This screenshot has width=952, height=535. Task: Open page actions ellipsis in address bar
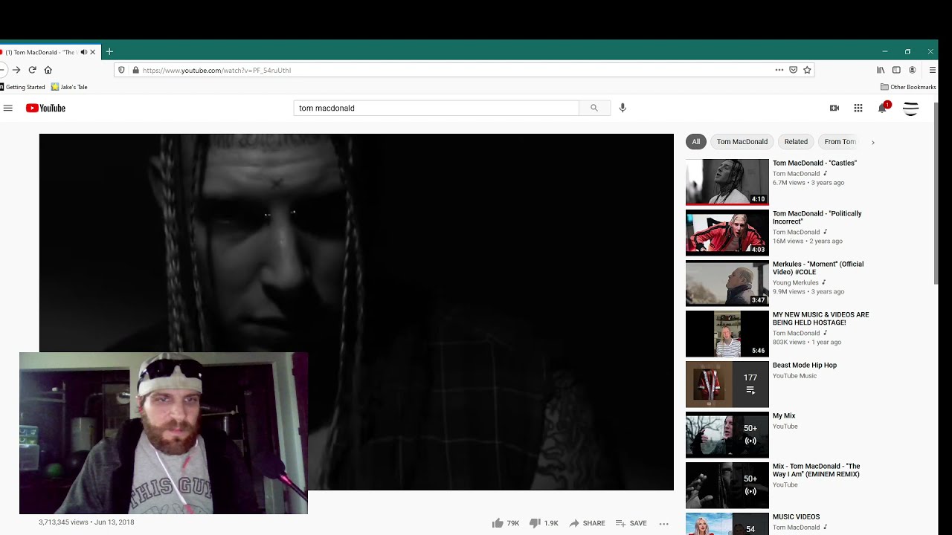779,70
